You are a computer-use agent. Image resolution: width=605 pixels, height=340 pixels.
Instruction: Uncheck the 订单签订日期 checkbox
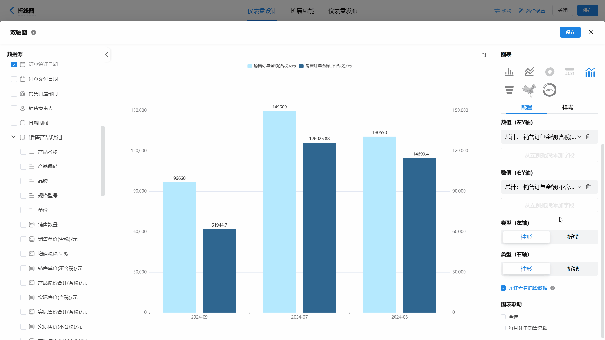click(14, 65)
